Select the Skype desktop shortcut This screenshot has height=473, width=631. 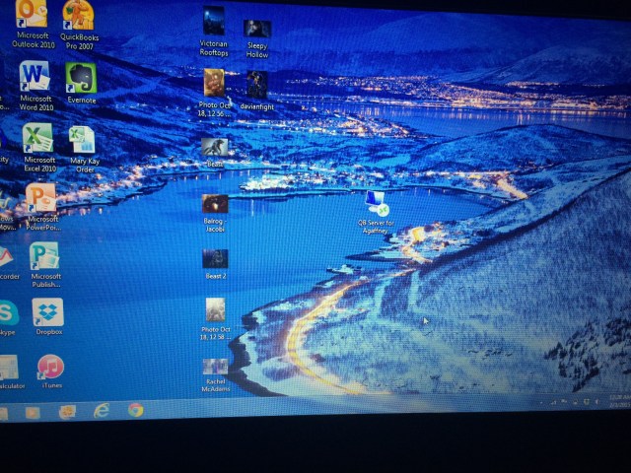pos(8,314)
